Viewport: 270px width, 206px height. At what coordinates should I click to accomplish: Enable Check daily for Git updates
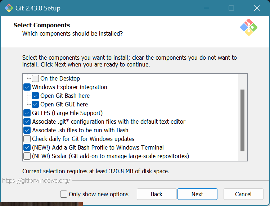coord(27,139)
